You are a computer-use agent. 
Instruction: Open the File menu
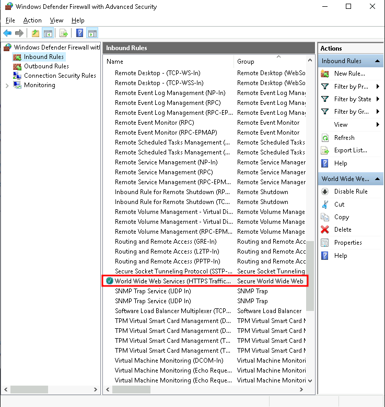10,20
